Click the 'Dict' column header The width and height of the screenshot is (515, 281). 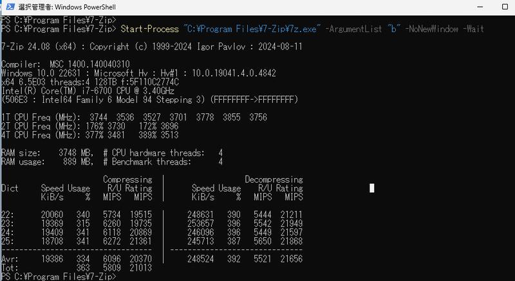[x=10, y=188]
